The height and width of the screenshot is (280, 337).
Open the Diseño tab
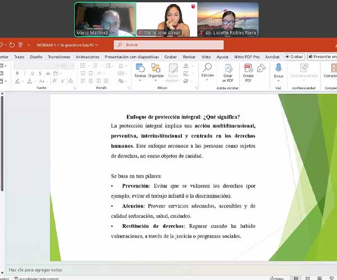(36, 57)
